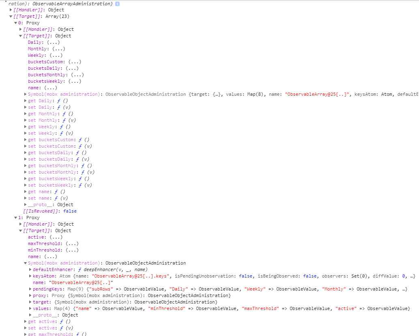Invoke the bucketsDaily: (...) getter value
The image size is (419, 336).
[x=72, y=68]
